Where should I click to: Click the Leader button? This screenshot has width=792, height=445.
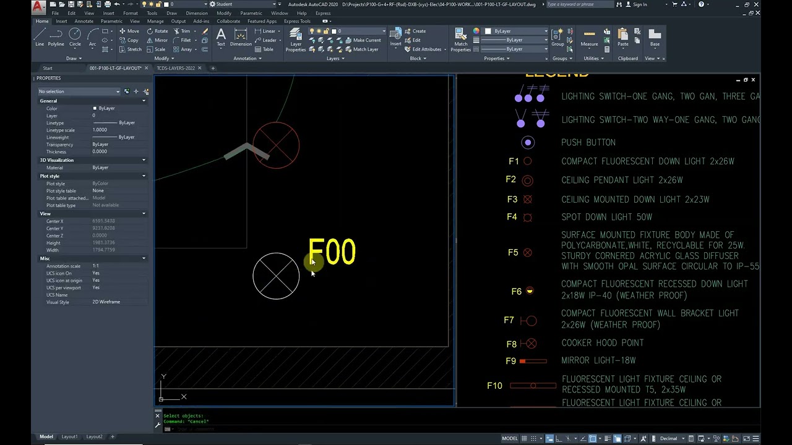267,40
